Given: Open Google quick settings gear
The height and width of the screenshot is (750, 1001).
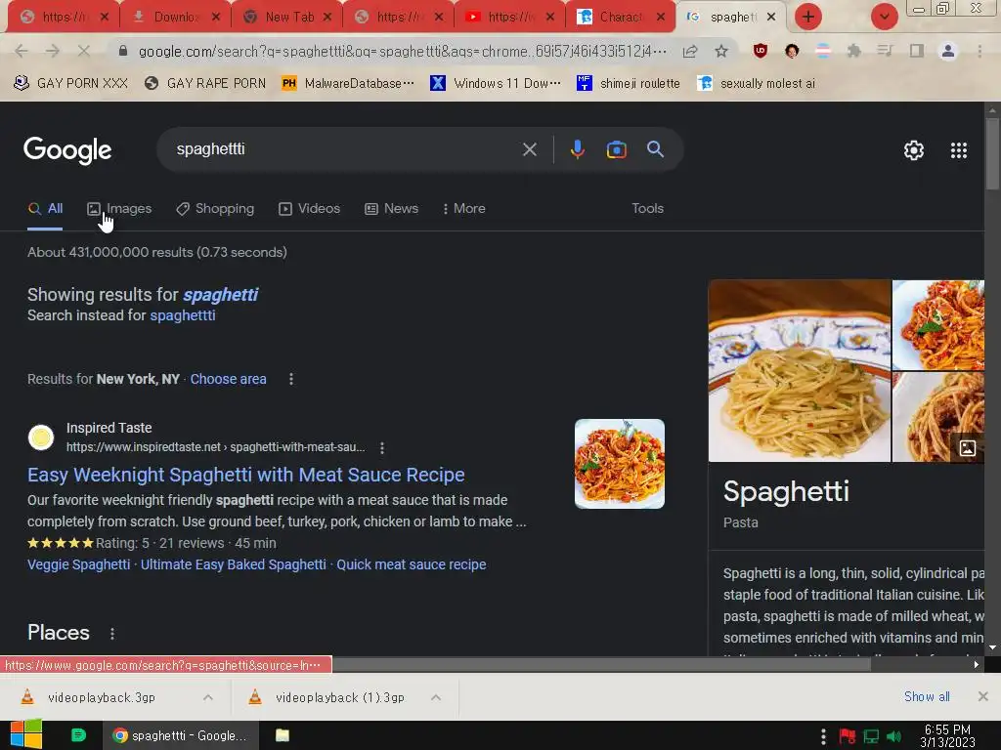Looking at the screenshot, I should click(x=914, y=150).
